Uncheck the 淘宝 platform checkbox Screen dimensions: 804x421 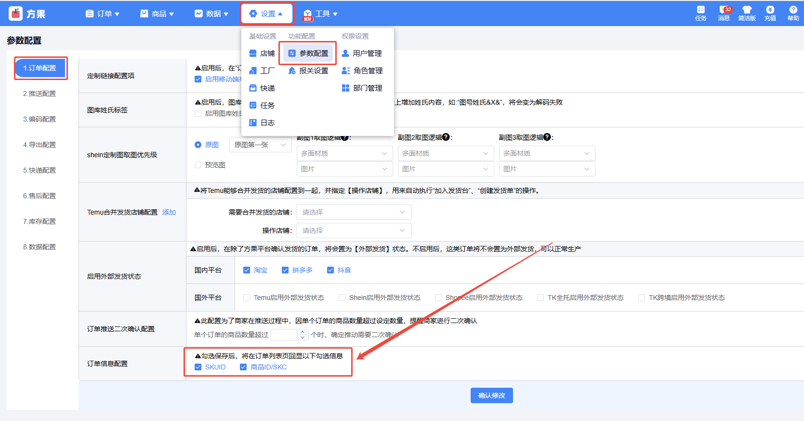(x=247, y=270)
